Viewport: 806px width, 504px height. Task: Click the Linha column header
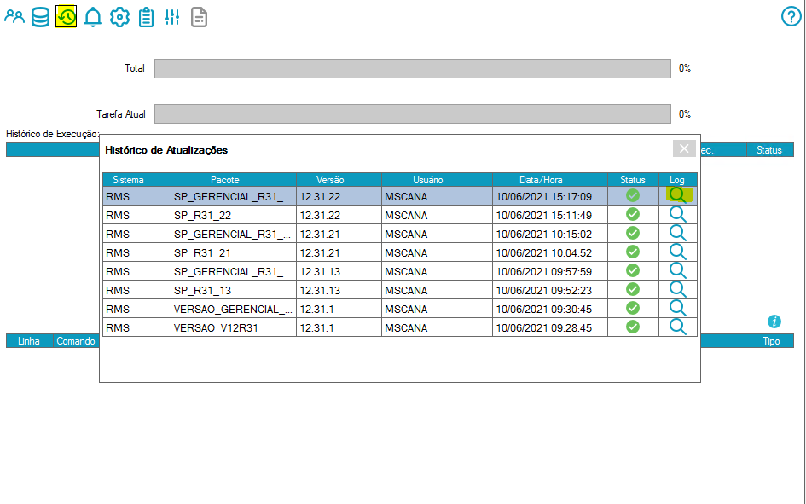click(x=29, y=341)
